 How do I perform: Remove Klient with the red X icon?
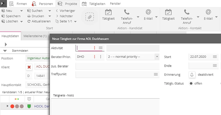point(29,67)
